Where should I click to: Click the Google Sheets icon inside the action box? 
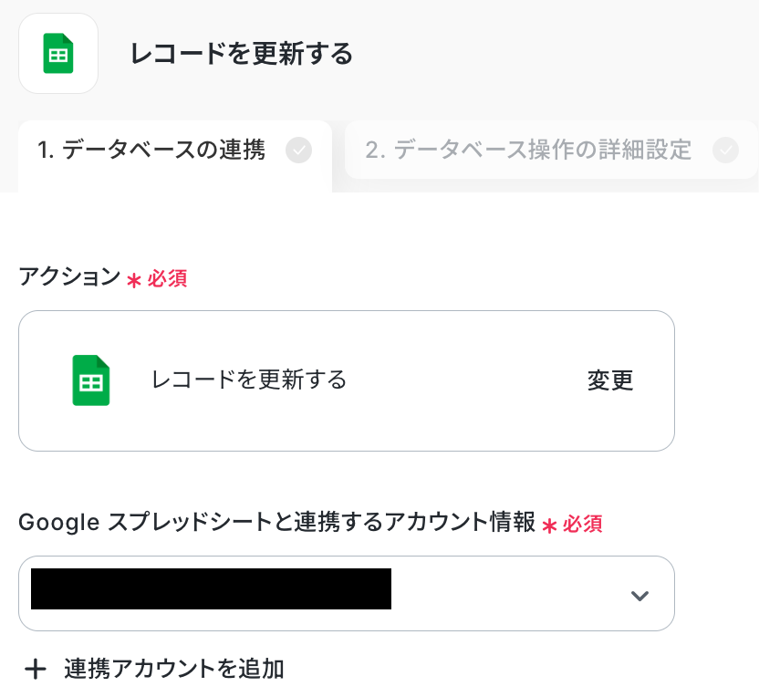[x=91, y=380]
